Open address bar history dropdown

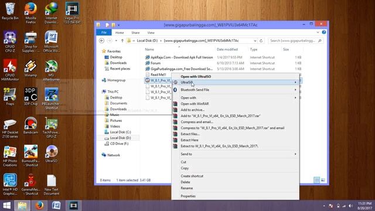(255, 40)
